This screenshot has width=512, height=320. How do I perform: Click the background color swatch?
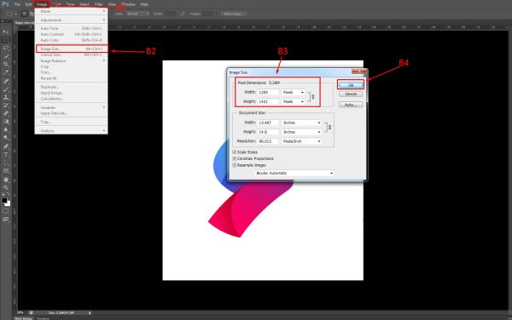coord(8,204)
